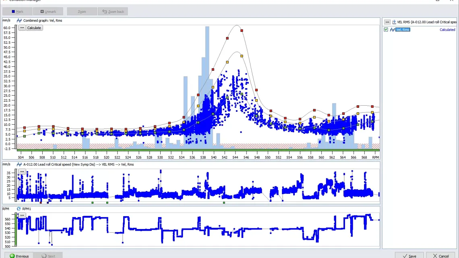
Task: Click the Condition Manager title bar menu
Action: point(6,1)
